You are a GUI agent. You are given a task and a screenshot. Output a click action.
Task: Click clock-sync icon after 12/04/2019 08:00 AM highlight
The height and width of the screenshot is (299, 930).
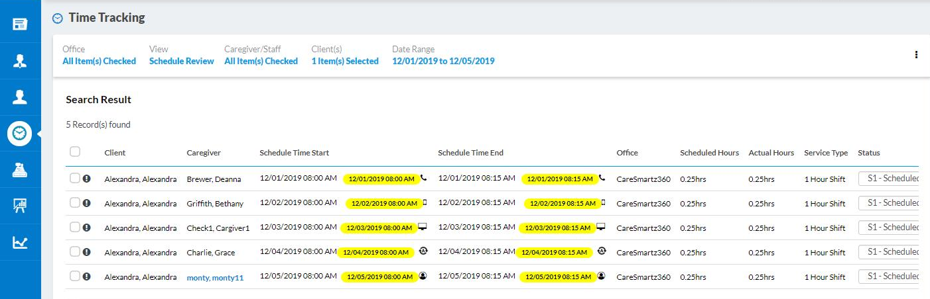424,251
